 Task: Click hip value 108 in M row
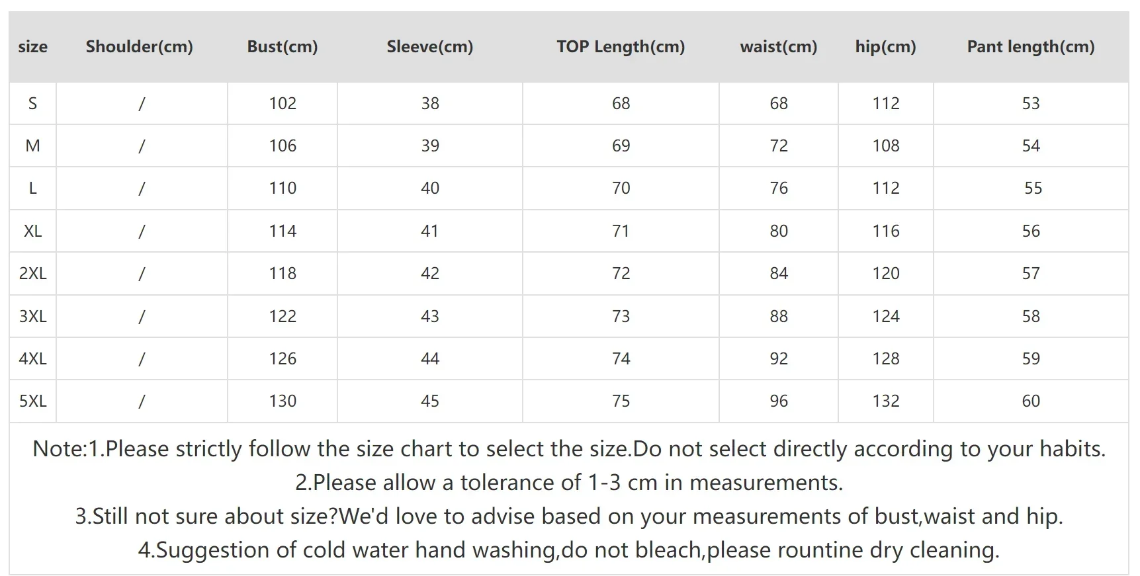[886, 146]
